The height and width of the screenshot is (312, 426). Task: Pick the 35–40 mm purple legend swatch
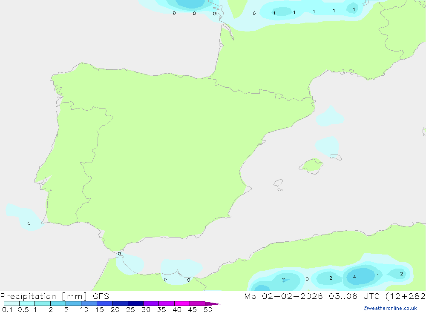(x=166, y=303)
